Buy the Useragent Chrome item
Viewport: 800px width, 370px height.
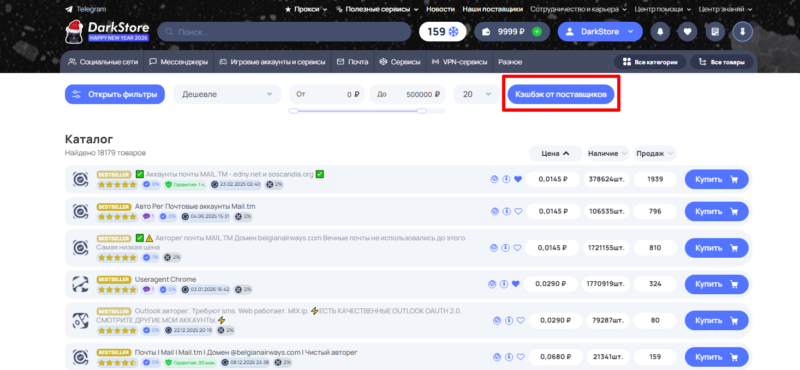[x=716, y=284]
